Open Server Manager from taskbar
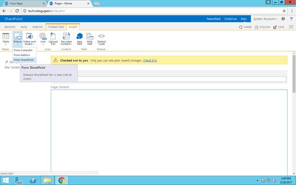This screenshot has width=296, height=185. [18, 180]
